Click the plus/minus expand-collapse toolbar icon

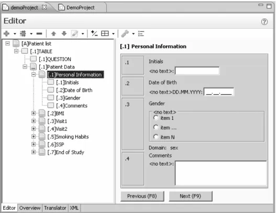pos(94,33)
